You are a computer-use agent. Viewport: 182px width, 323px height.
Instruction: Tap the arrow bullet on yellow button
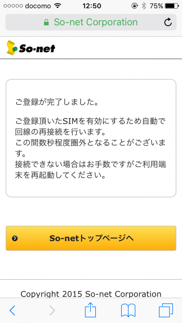15,238
